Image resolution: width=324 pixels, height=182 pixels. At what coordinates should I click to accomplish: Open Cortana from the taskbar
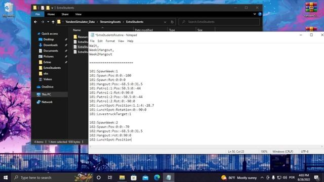pyautogui.click(x=99, y=177)
